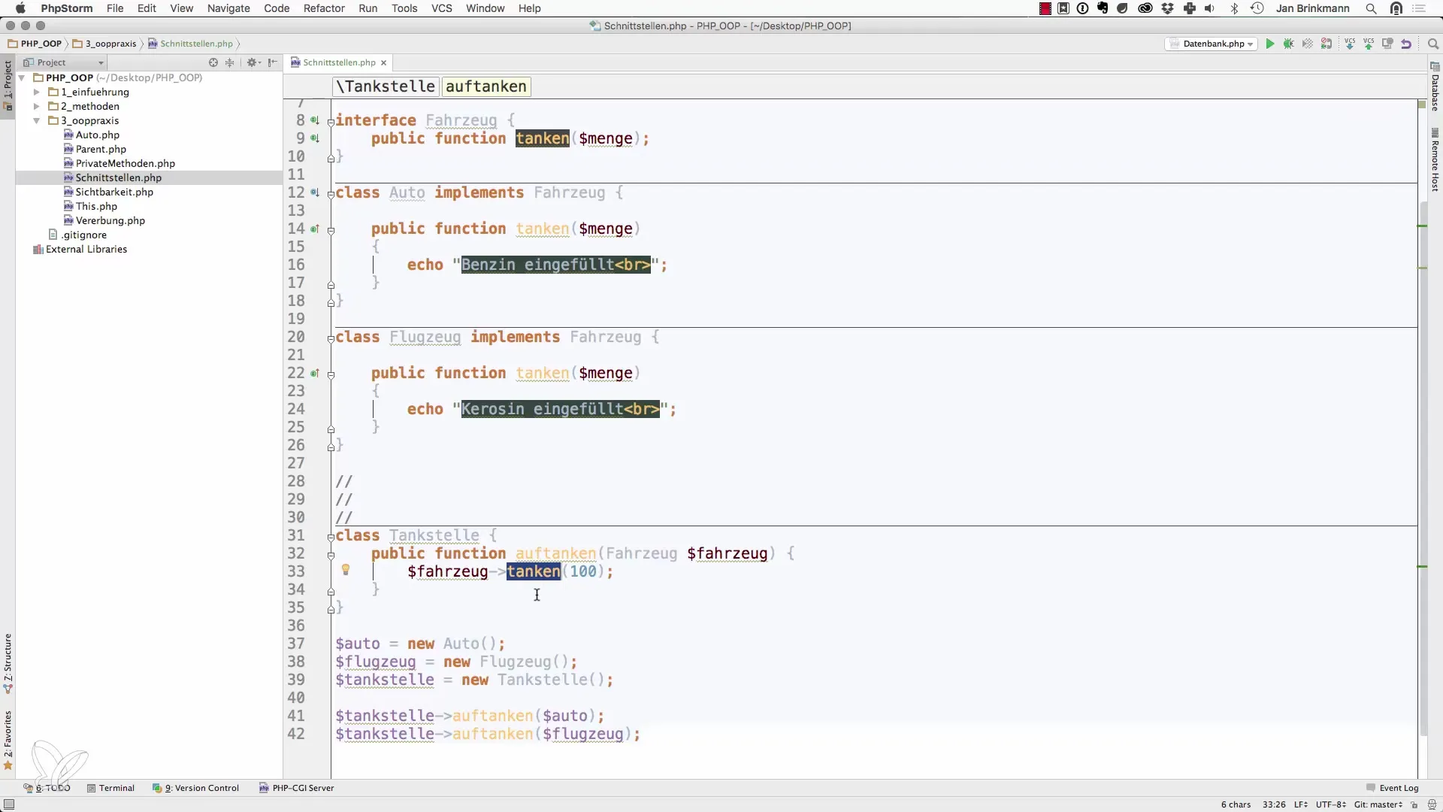Click VCS commit changes icon
The width and height of the screenshot is (1443, 812).
tap(1369, 44)
